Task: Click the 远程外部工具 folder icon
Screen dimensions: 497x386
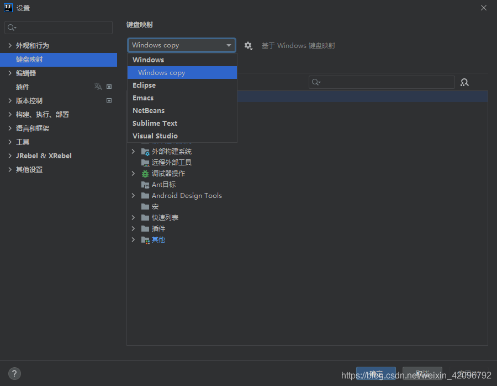Action: click(x=145, y=163)
